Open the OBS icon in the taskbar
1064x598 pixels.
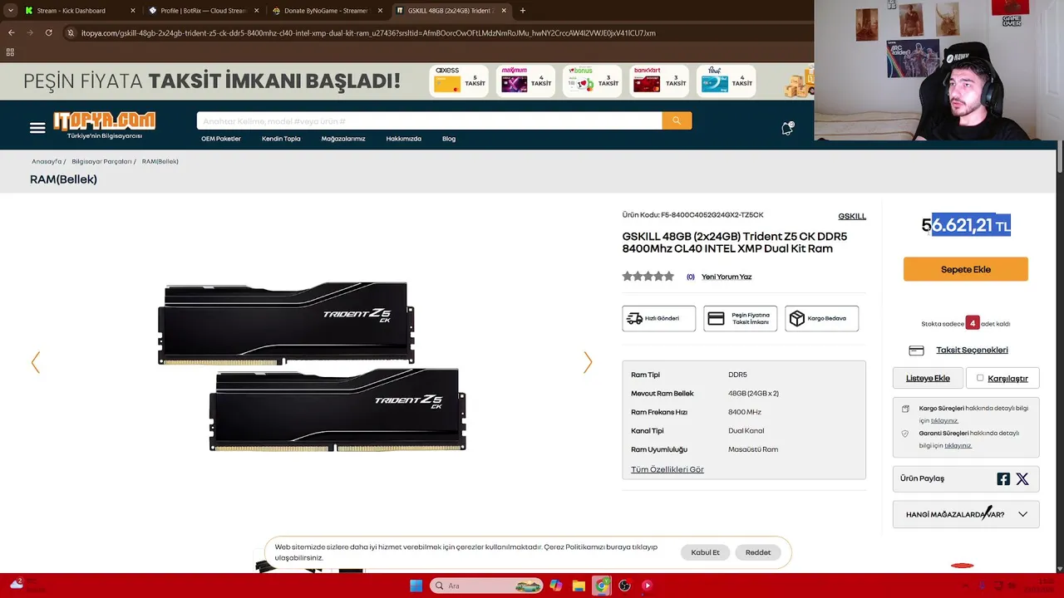(x=624, y=586)
